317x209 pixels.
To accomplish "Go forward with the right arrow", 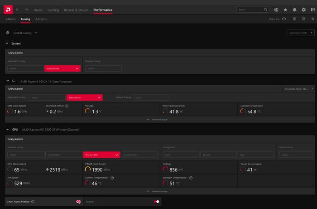I will (26, 10).
